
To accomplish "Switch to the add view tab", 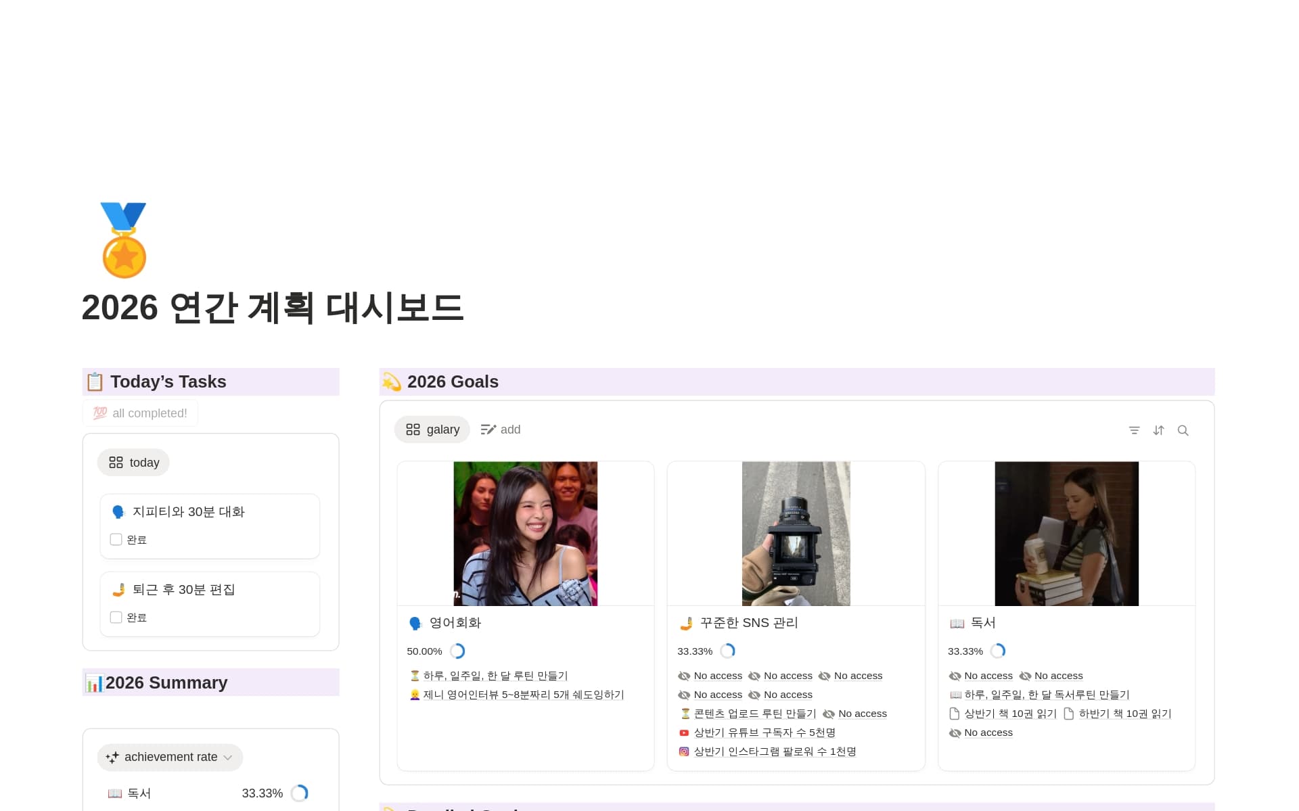I will pyautogui.click(x=501, y=430).
